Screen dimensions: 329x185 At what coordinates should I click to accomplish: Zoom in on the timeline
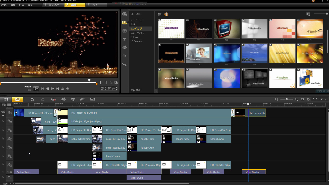pos(296,99)
